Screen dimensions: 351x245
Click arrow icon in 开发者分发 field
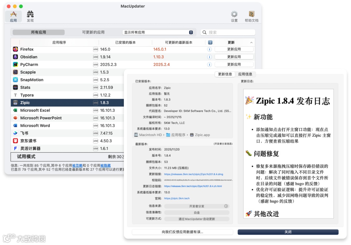[226, 206]
